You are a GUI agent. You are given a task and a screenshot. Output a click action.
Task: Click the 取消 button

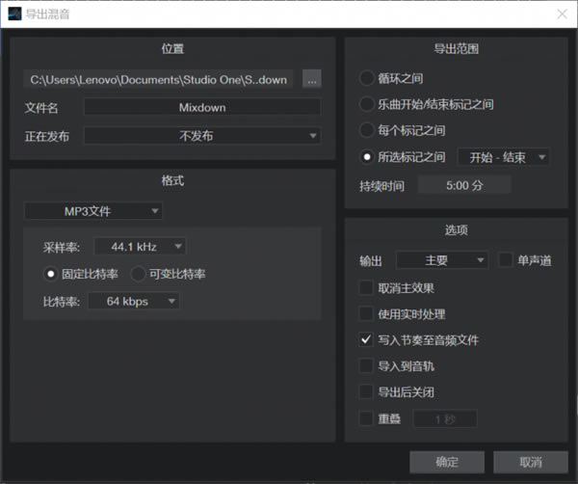(x=530, y=462)
